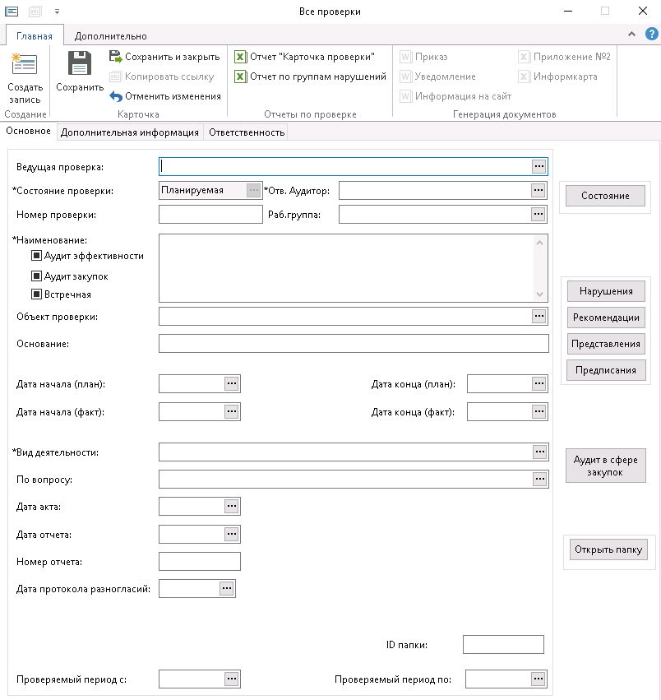Viewport: 661px width, 700px height.
Task: Open the quick access toolbar dropdown arrow
Action: 57,12
